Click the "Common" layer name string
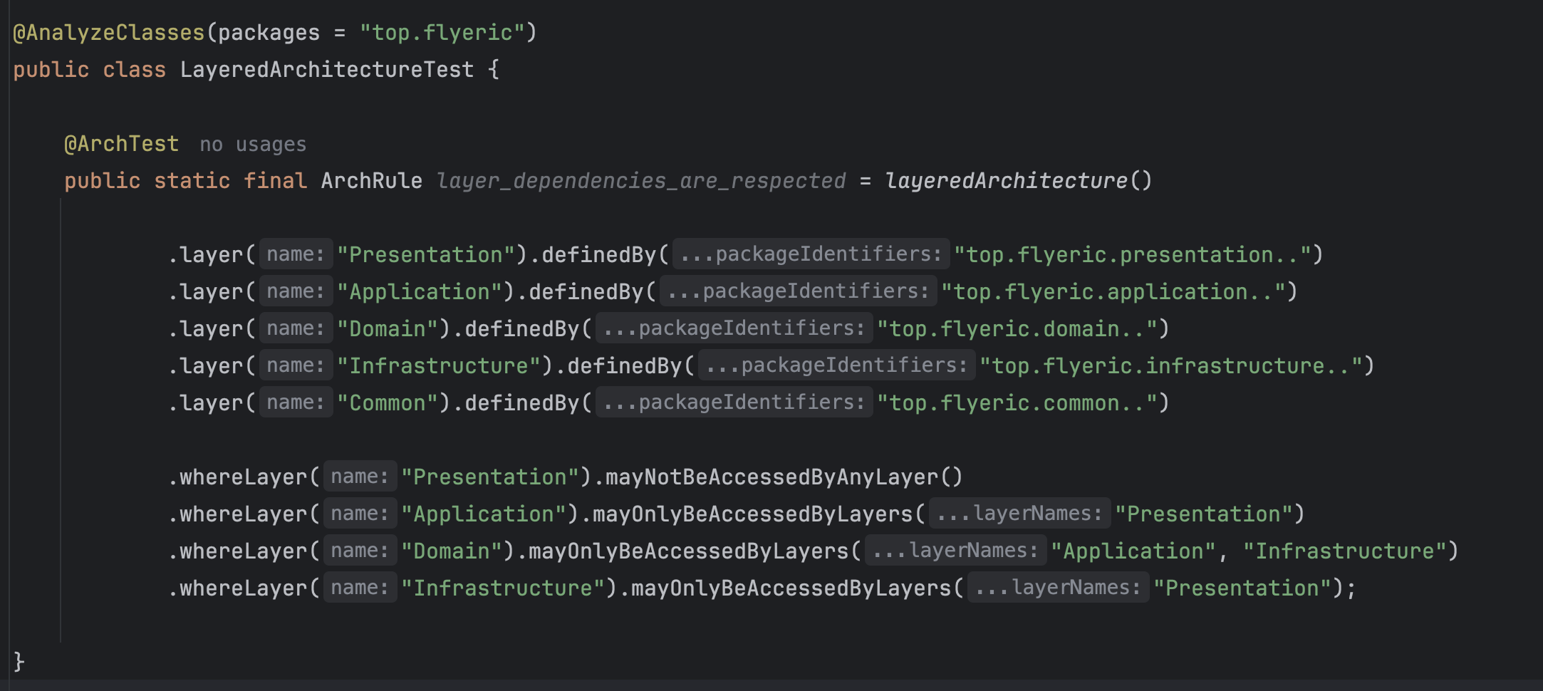The image size is (1543, 691). tap(387, 403)
